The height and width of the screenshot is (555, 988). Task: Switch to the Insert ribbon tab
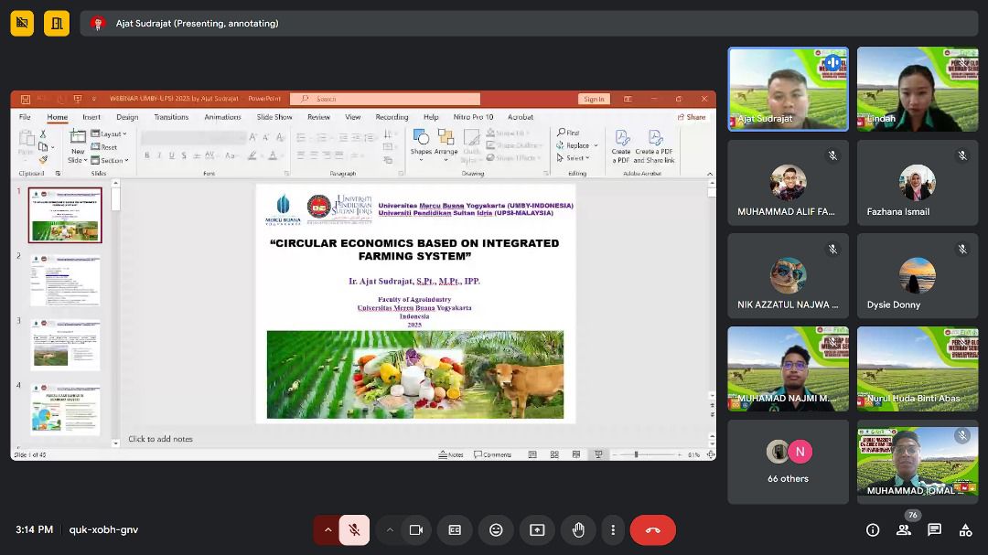tap(91, 117)
